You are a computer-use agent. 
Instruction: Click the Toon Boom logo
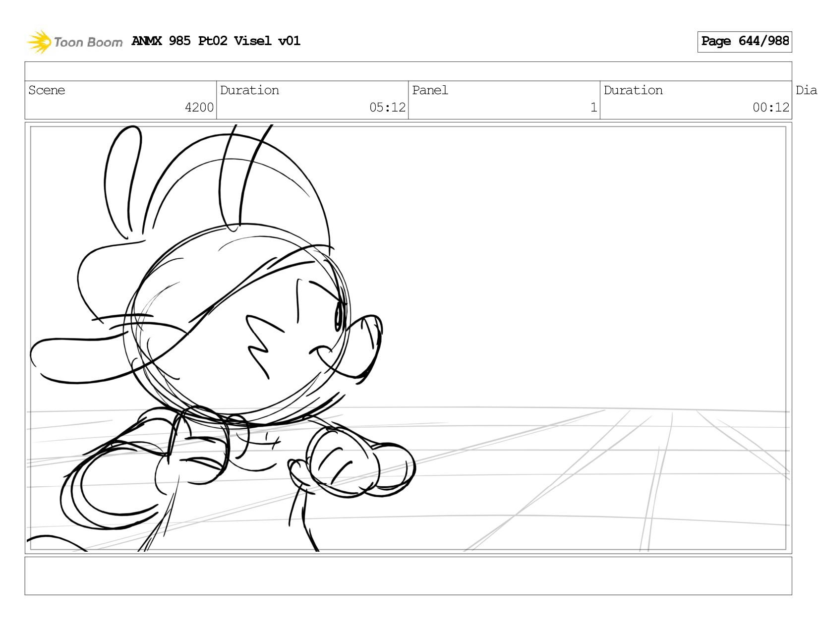pos(74,42)
